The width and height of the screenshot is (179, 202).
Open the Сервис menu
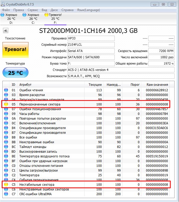tap(33, 10)
